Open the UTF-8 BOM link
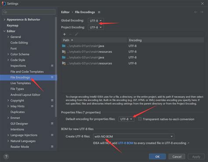 [126, 143]
